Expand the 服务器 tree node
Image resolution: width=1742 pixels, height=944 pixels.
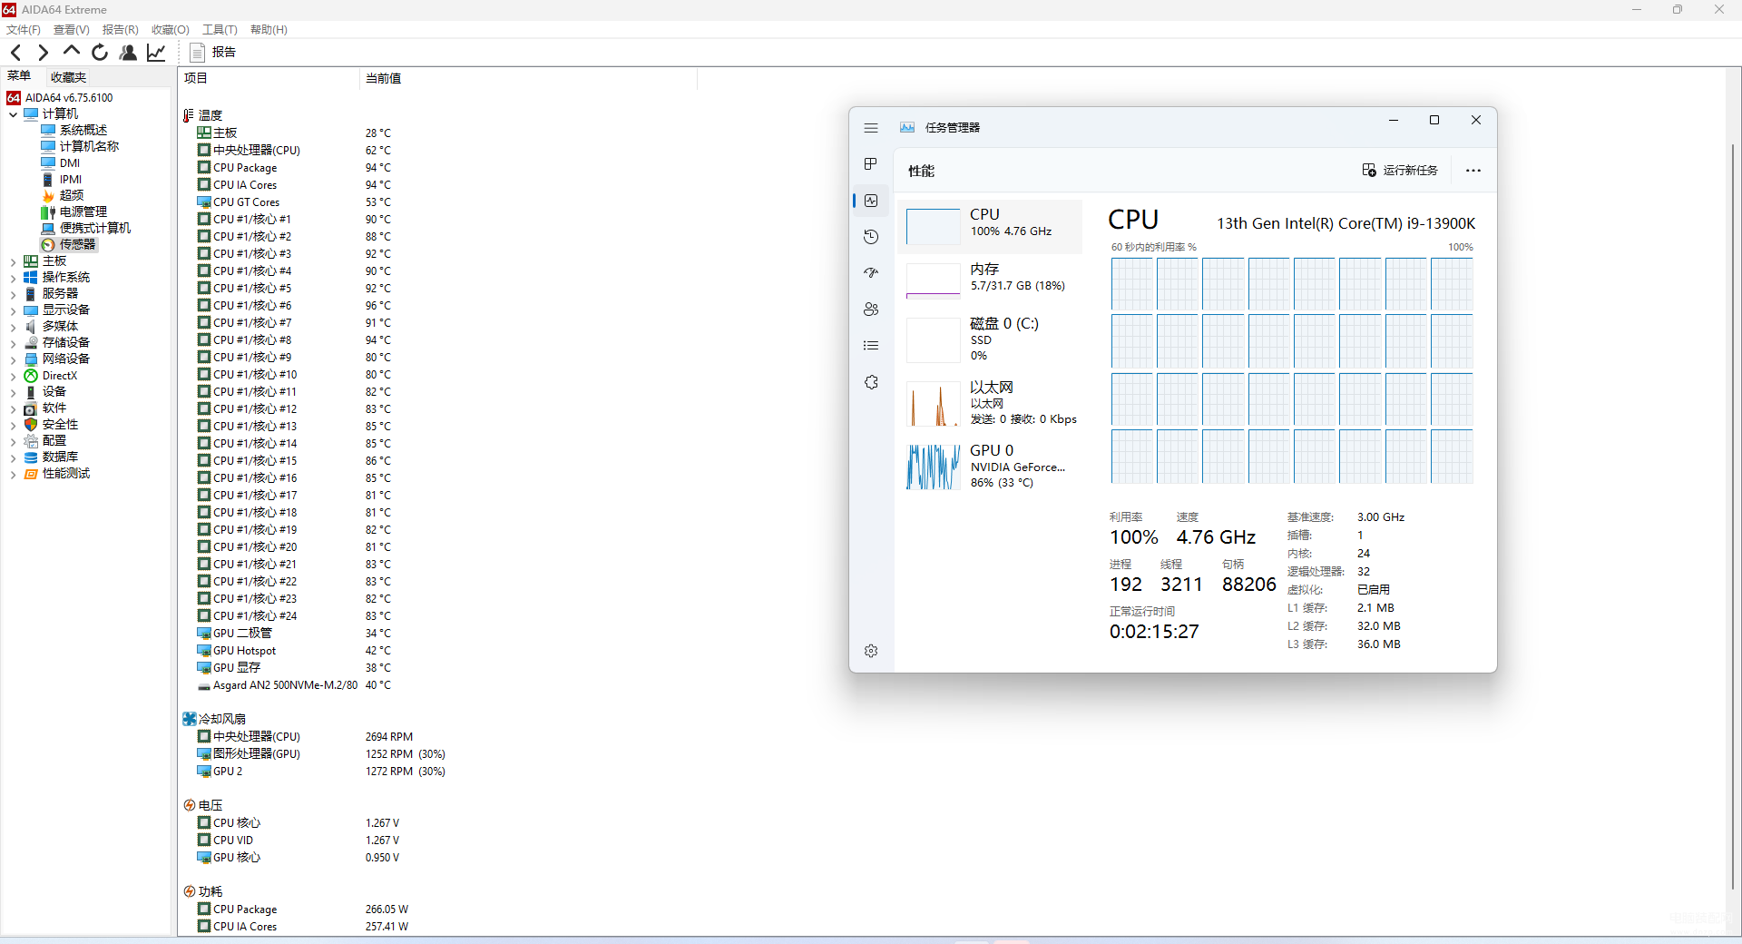point(13,294)
